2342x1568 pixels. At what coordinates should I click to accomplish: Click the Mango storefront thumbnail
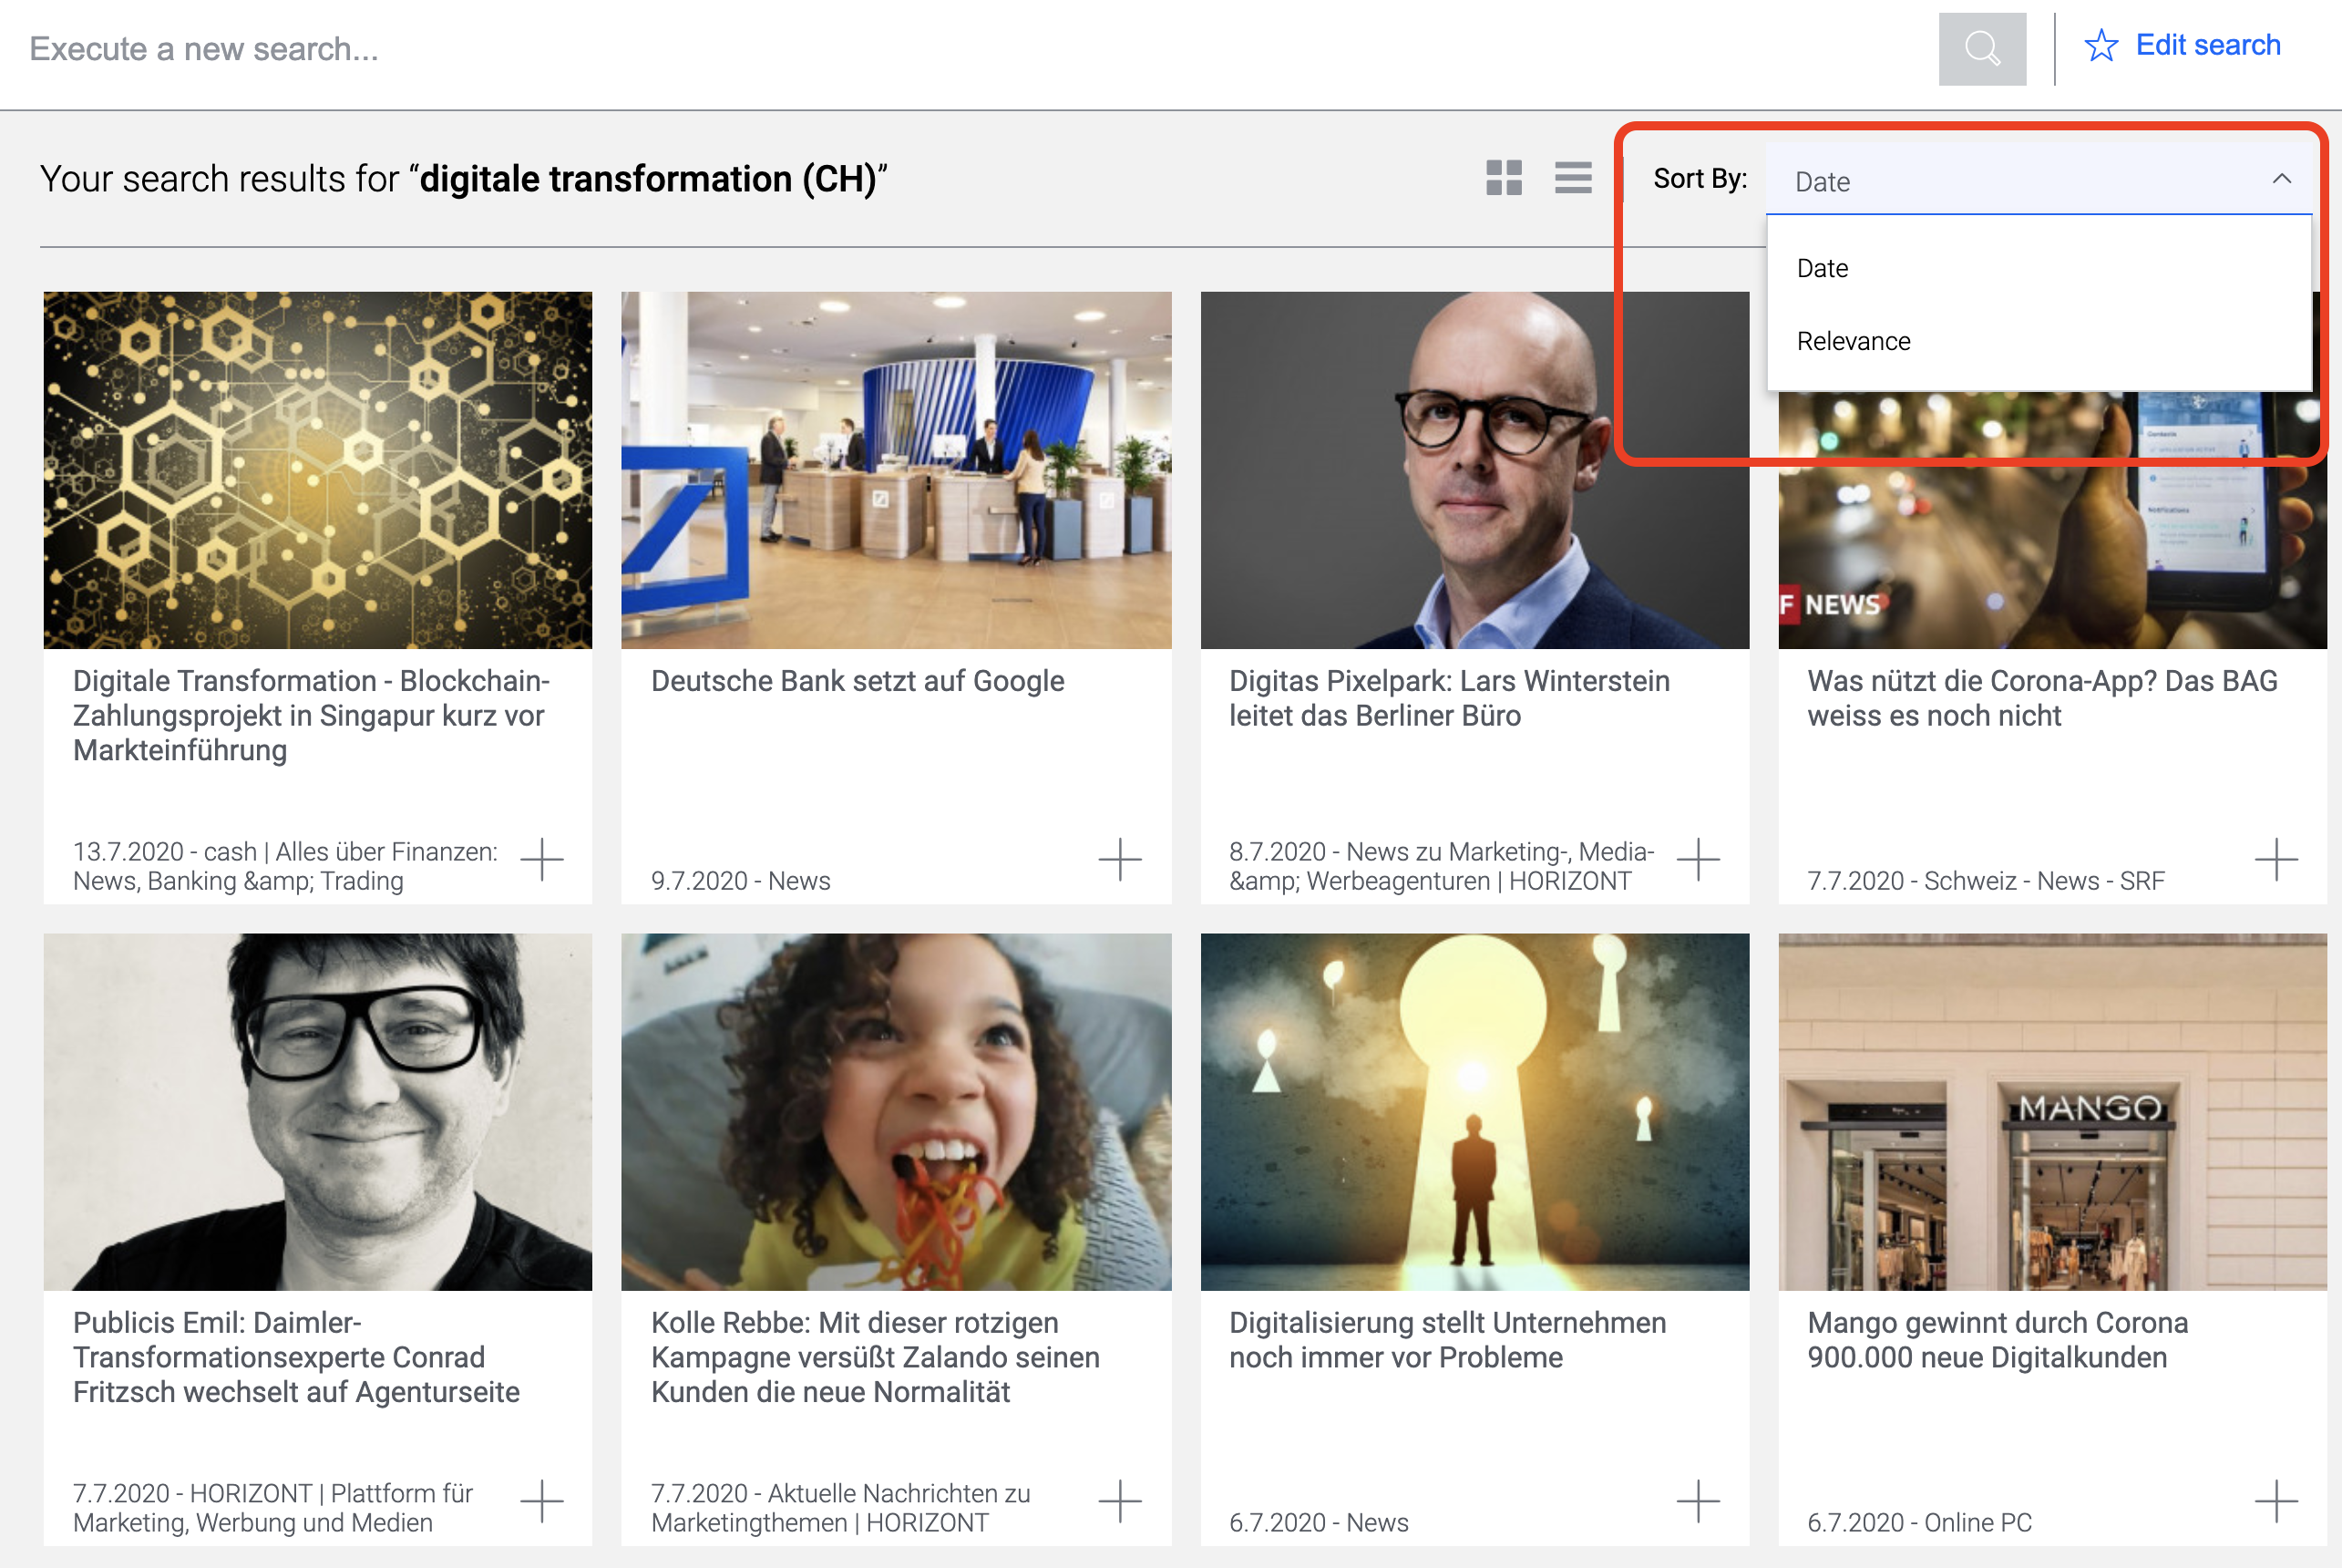pyautogui.click(x=2052, y=1112)
